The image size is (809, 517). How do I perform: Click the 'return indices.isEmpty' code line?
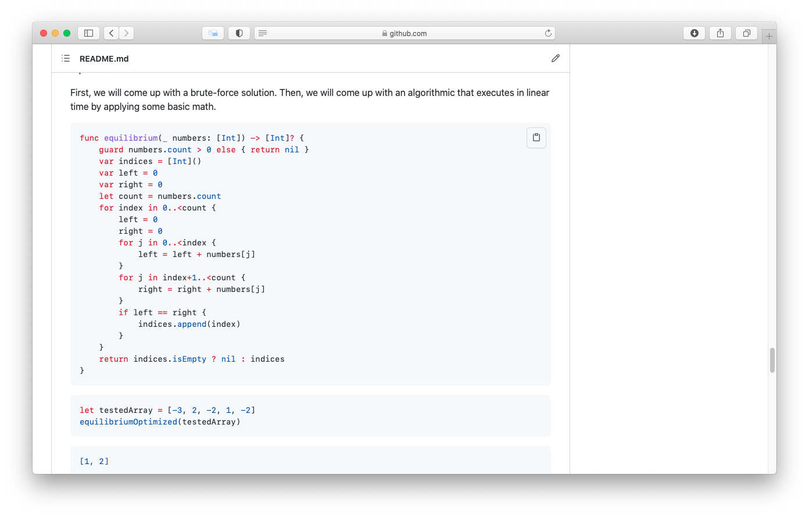click(x=192, y=359)
